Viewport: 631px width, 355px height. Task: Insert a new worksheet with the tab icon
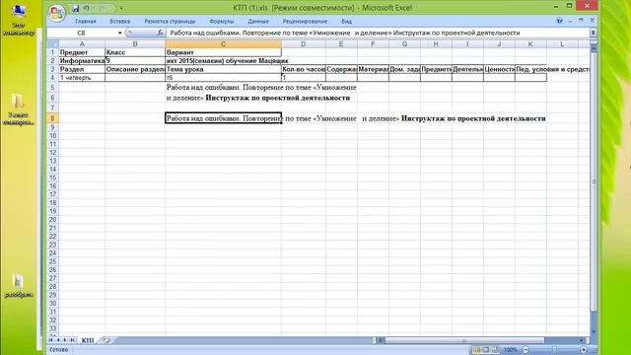105,340
